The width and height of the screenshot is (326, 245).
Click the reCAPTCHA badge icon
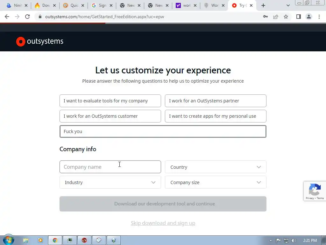click(315, 189)
